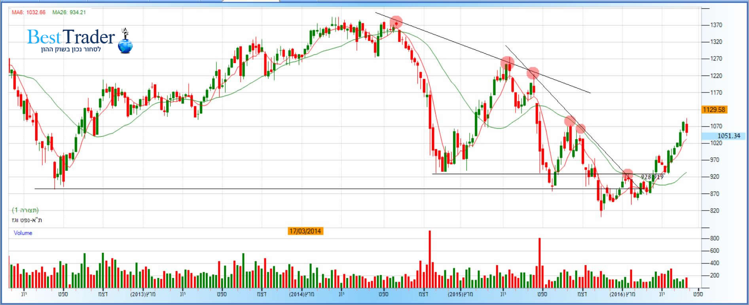Click the lowest pink circle marker near 920
749x305 pixels.
pos(628,174)
